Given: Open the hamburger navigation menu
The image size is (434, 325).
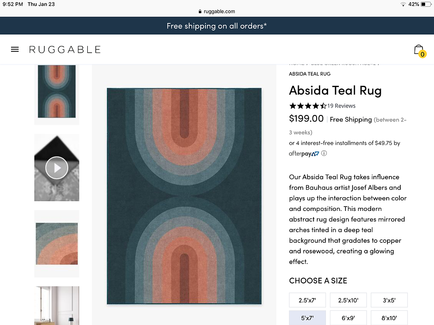Looking at the screenshot, I should coord(15,50).
